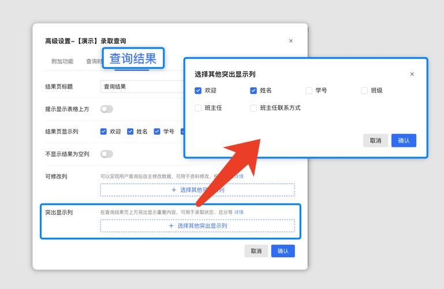Switch to the 附加功能 tab
Image resolution: width=444 pixels, height=289 pixels.
coord(62,61)
